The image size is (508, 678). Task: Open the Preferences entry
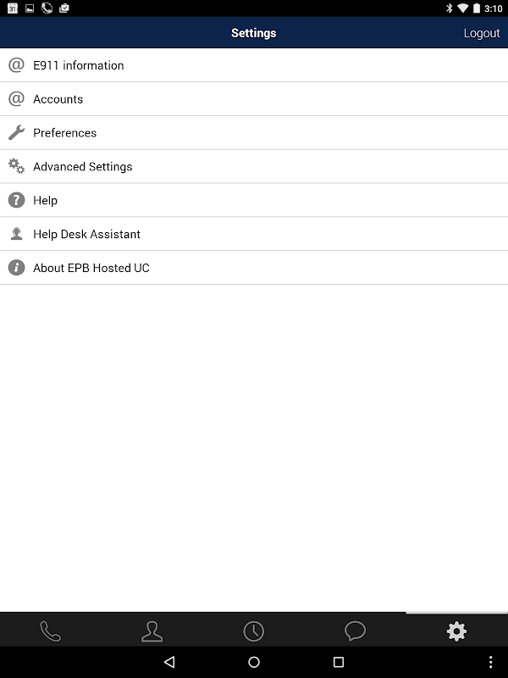[65, 133]
